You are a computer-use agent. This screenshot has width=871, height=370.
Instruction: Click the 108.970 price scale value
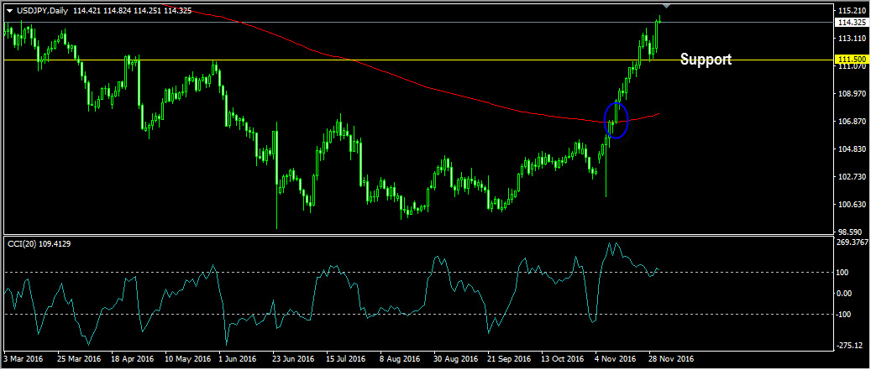click(853, 94)
